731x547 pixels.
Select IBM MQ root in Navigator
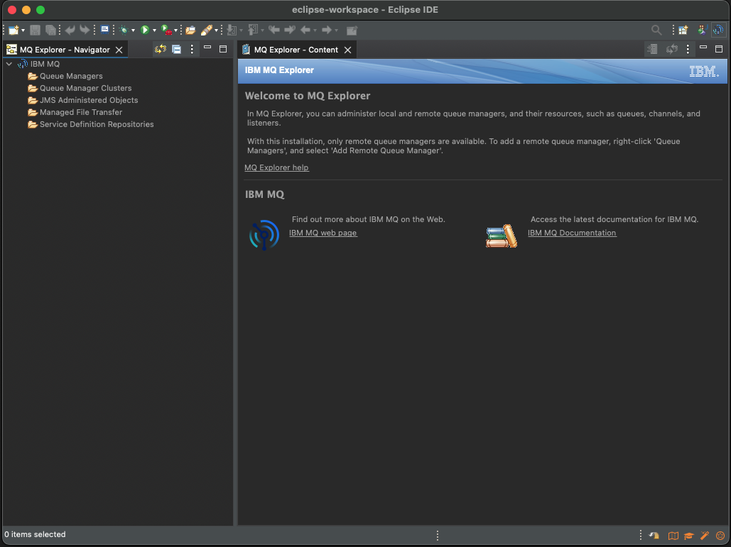[x=45, y=64]
